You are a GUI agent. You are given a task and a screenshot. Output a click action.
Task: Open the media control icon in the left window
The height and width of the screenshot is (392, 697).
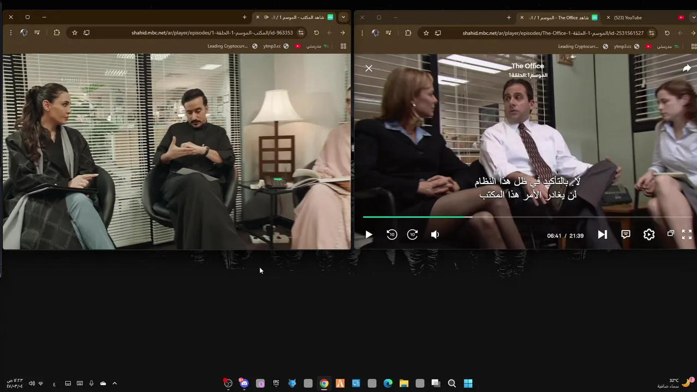37,33
